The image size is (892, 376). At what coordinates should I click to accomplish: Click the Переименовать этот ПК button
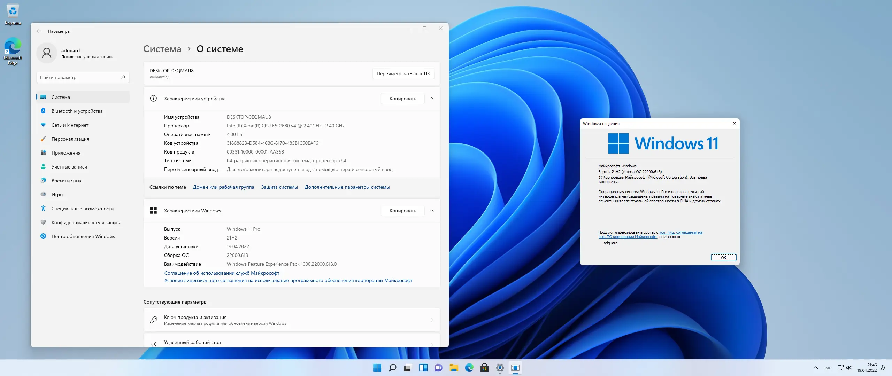click(403, 73)
